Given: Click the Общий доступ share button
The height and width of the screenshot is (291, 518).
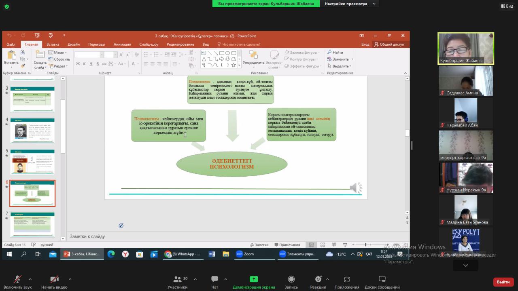Looking at the screenshot, I should pos(389,44).
